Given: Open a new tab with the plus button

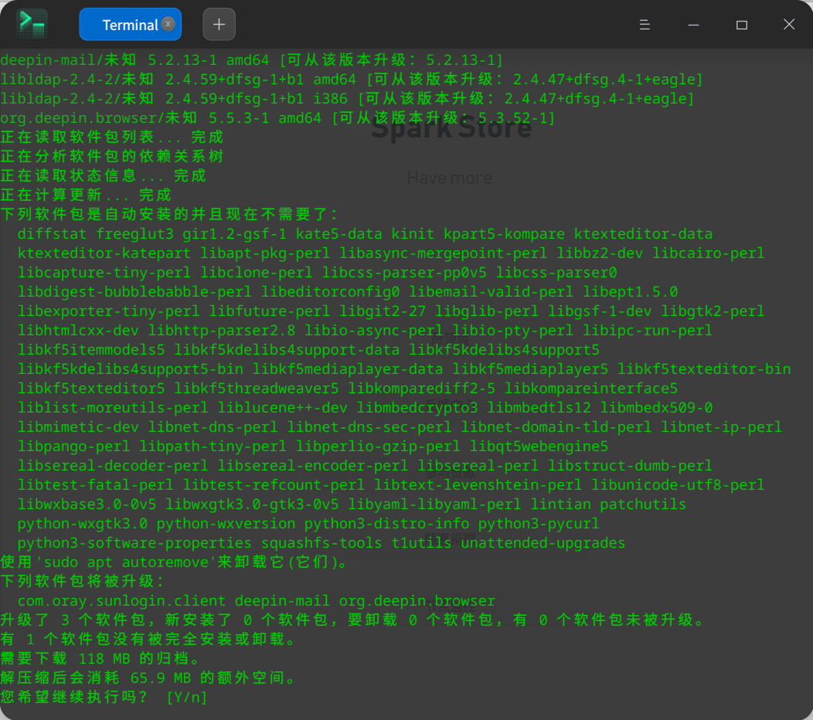Looking at the screenshot, I should point(219,24).
